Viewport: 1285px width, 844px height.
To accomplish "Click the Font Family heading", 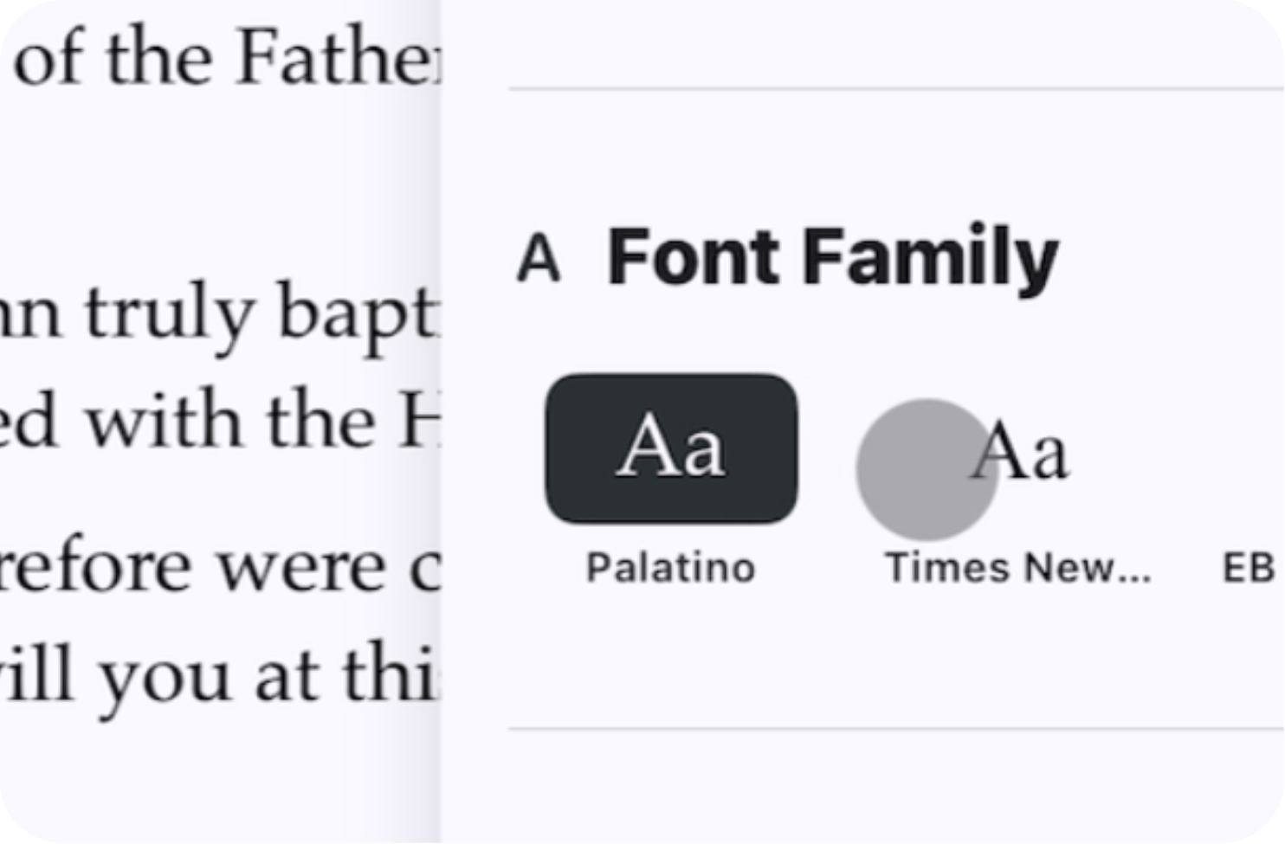I will tap(833, 256).
